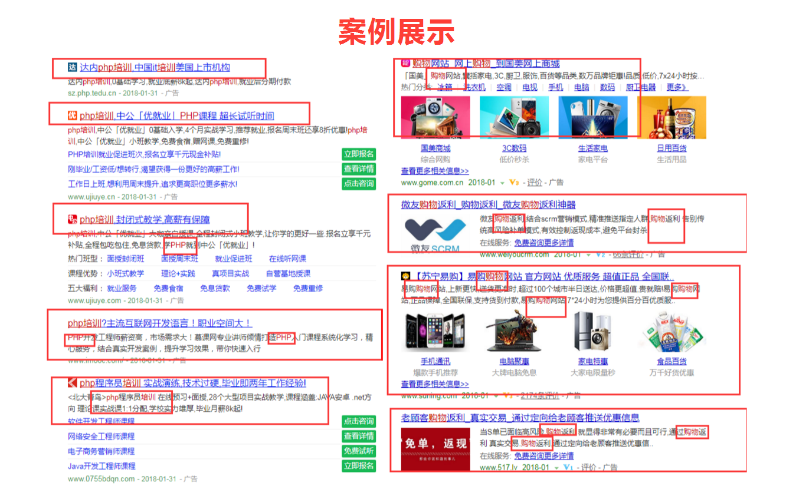
Task: Click the 查看详情 button beside 网络安全工程师课程
Action: point(359,436)
